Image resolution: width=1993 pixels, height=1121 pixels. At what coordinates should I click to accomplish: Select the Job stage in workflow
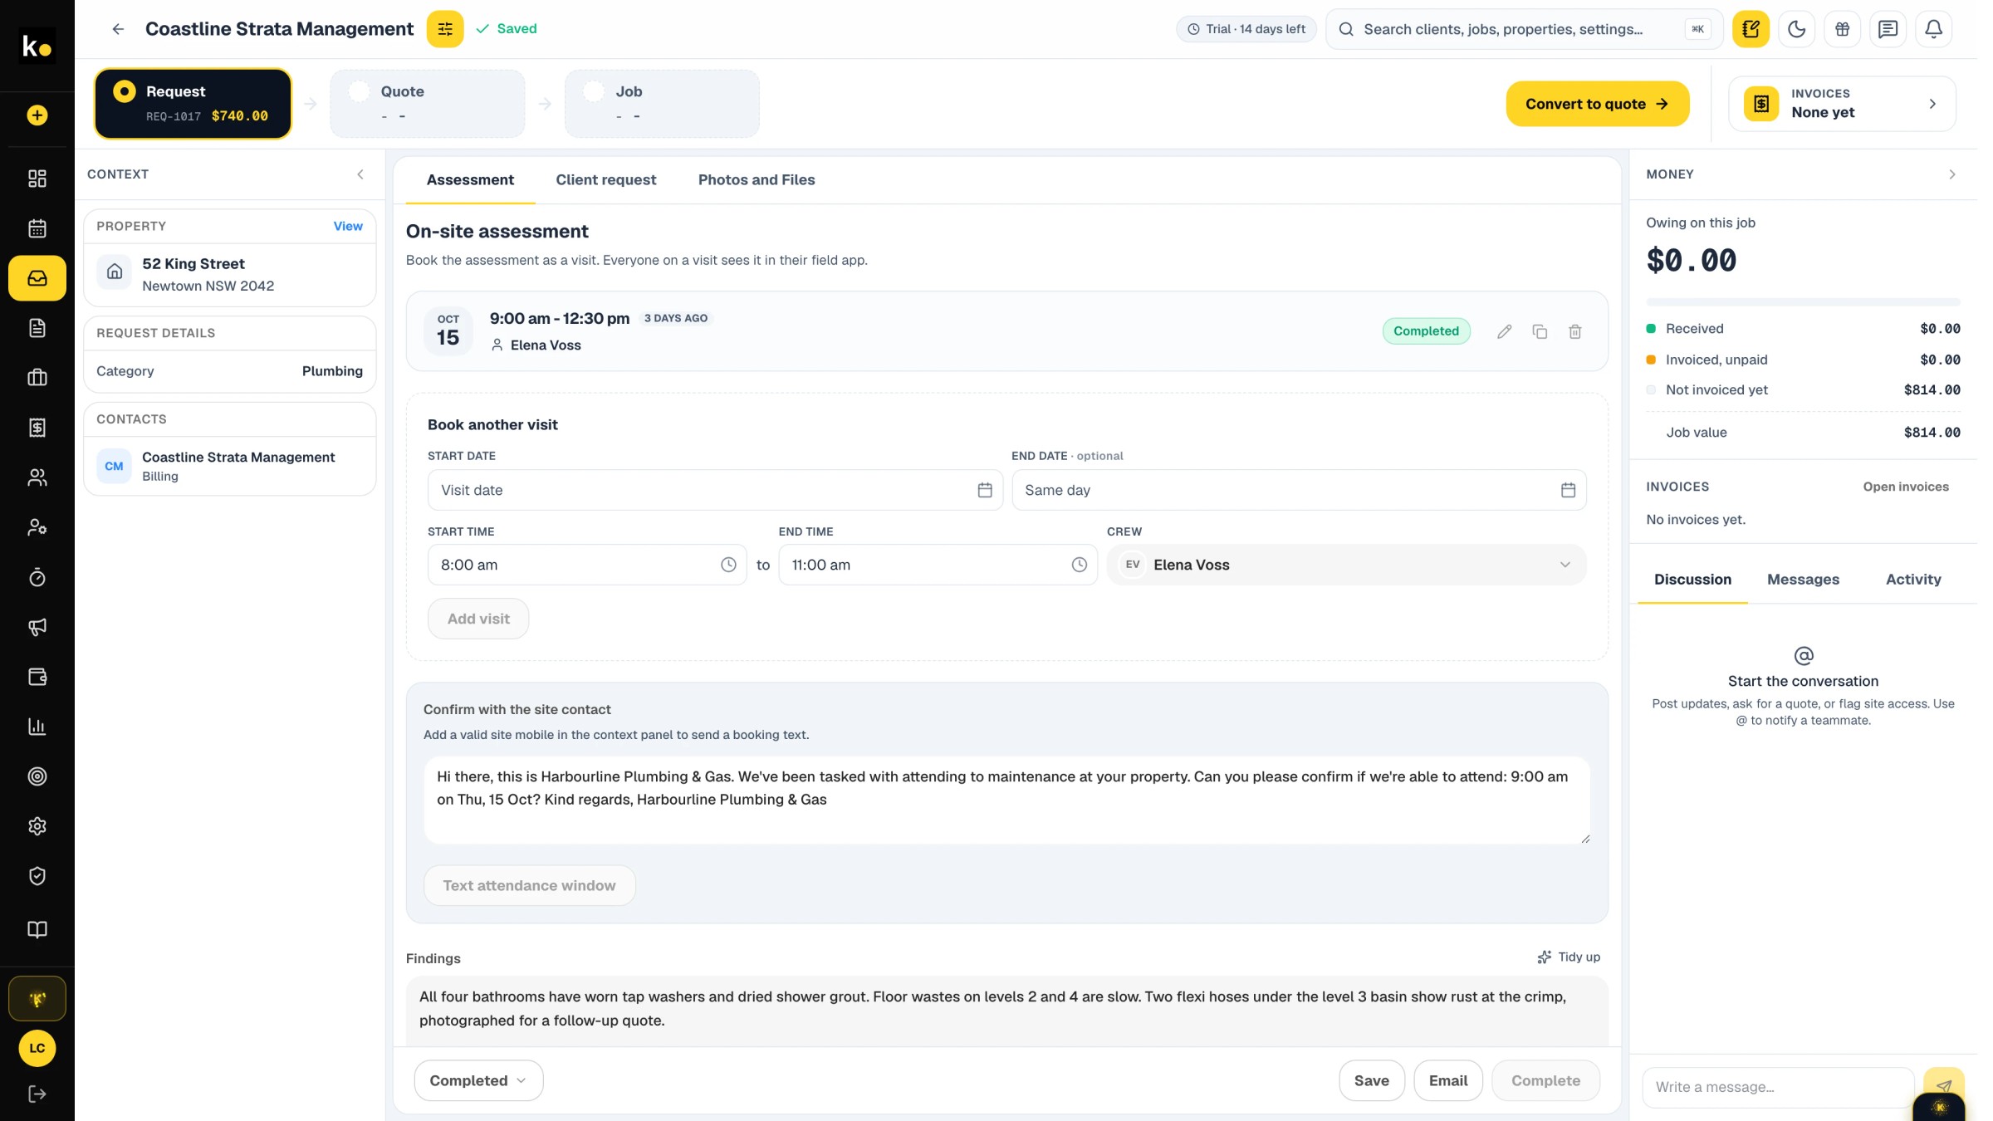coord(662,103)
